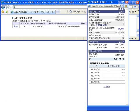140x112 pixels.
Task: Click -35,401 valuation loss value
Action: point(120,29)
